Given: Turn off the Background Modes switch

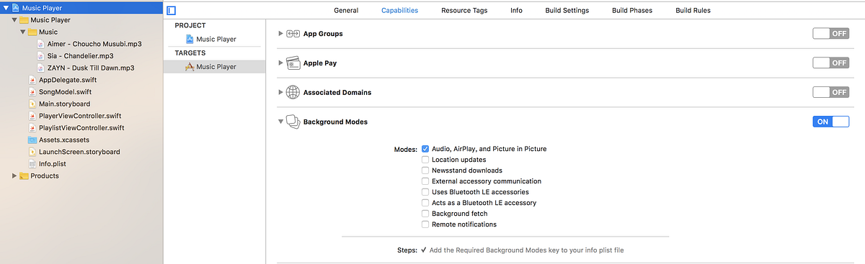Looking at the screenshot, I should [x=830, y=122].
